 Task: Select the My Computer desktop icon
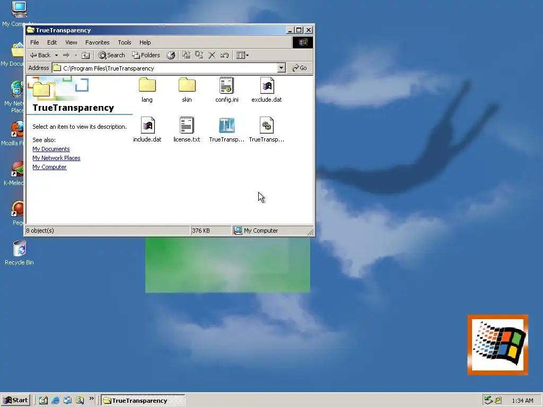(19, 14)
